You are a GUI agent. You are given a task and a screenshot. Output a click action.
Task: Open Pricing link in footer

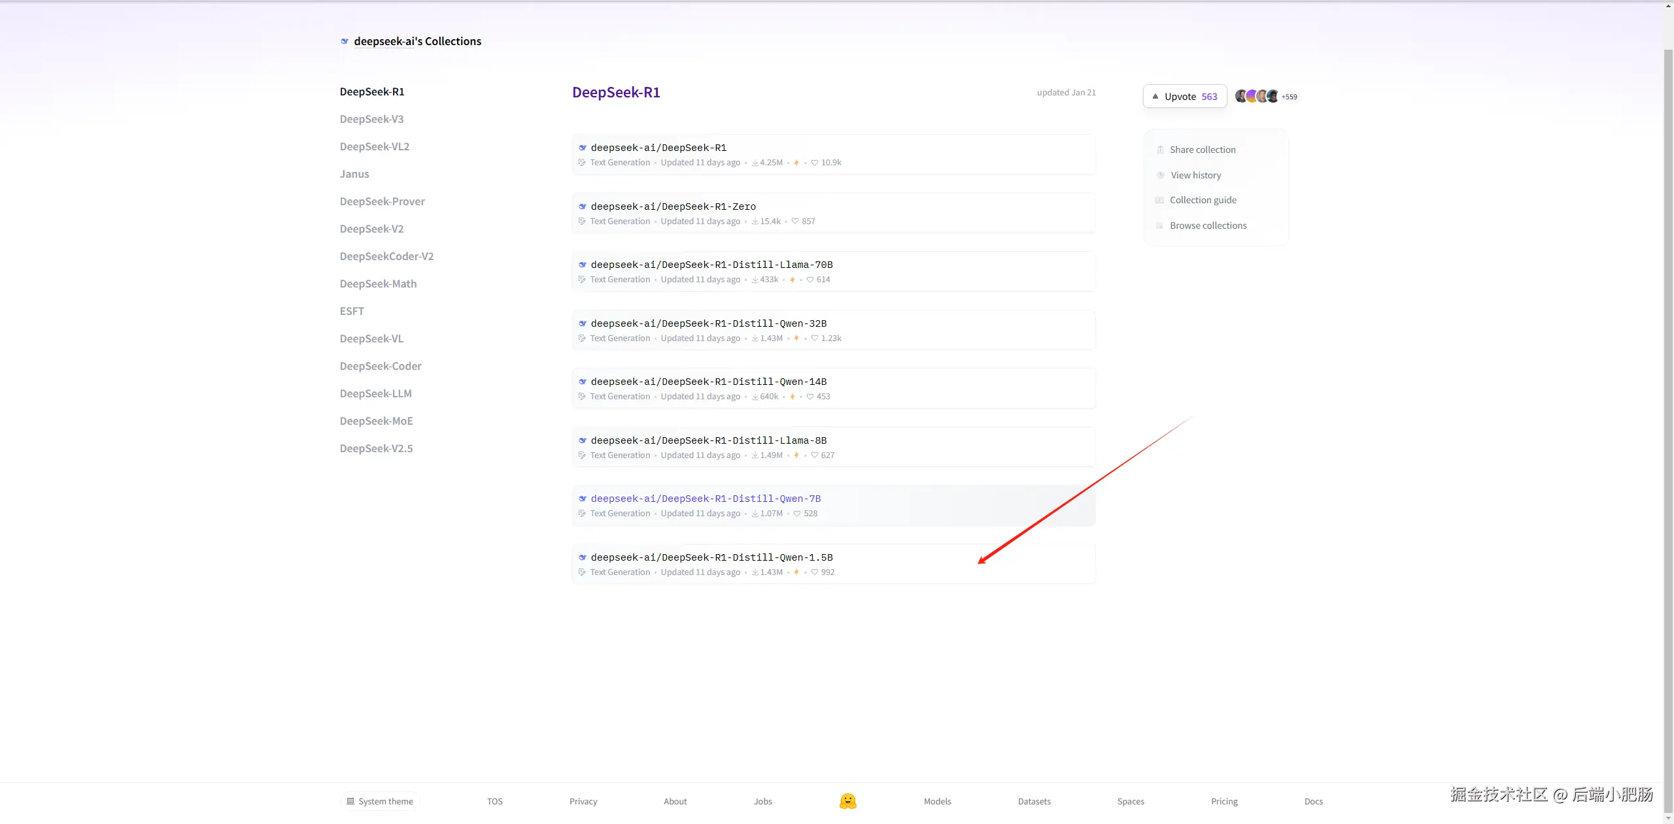tap(1223, 801)
